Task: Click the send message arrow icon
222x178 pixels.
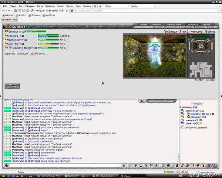Action: click(124, 165)
